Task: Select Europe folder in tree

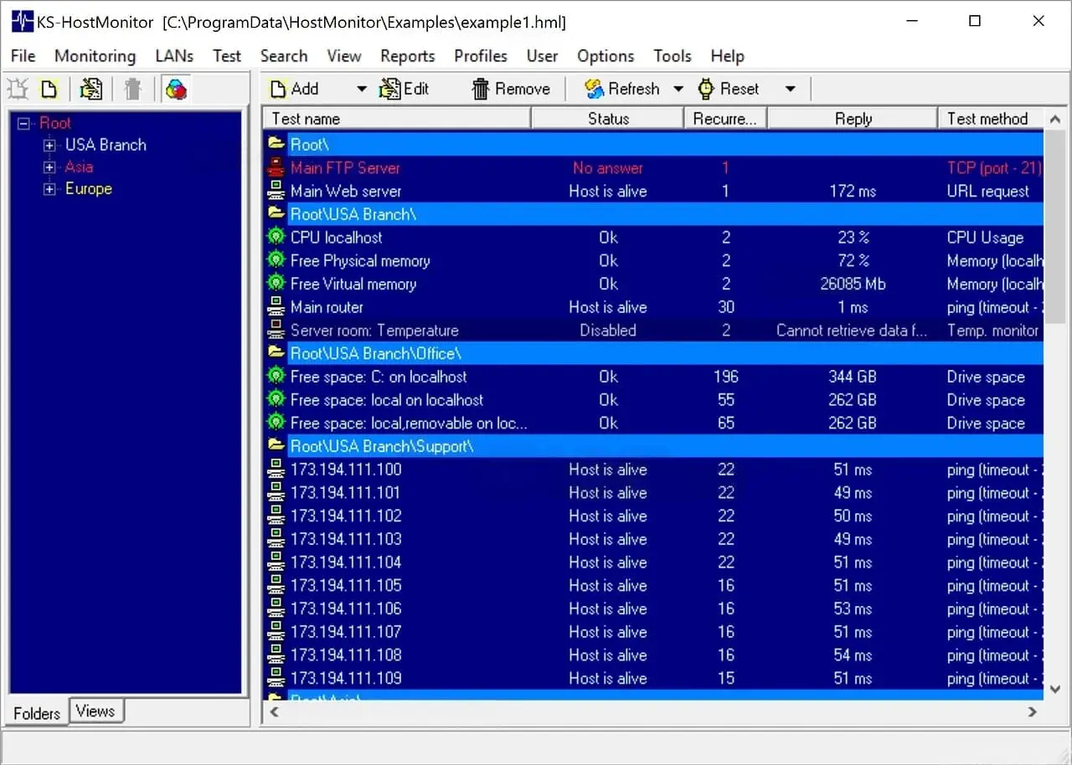Action: click(x=89, y=188)
